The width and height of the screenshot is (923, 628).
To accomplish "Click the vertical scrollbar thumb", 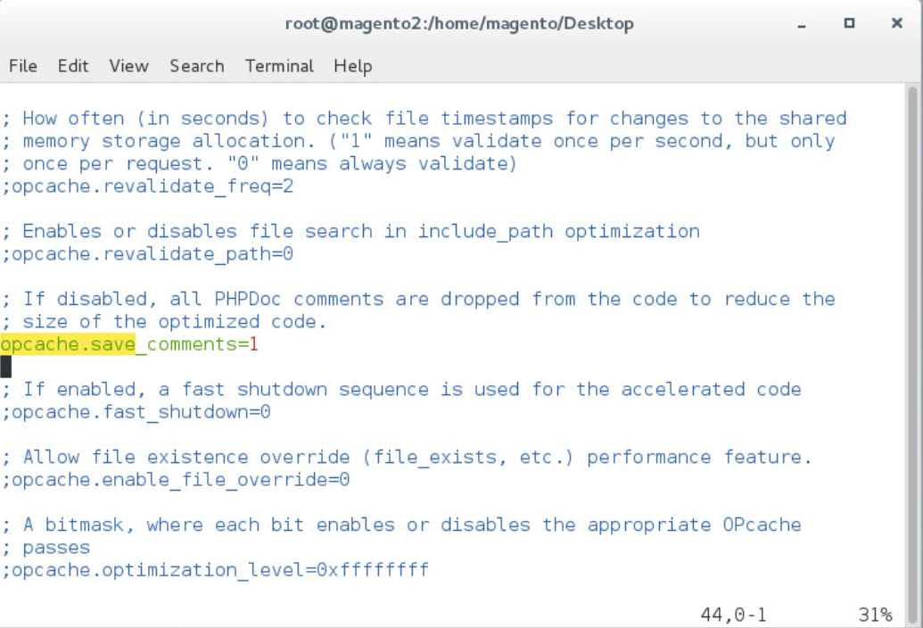I will pyautogui.click(x=912, y=268).
